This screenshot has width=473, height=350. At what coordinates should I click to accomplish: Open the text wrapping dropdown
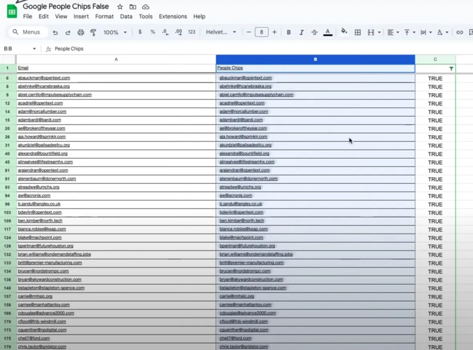[x=426, y=32]
